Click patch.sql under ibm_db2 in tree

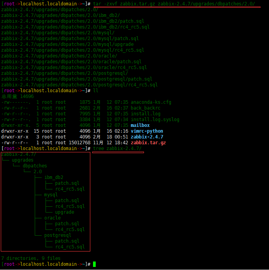[67, 183]
